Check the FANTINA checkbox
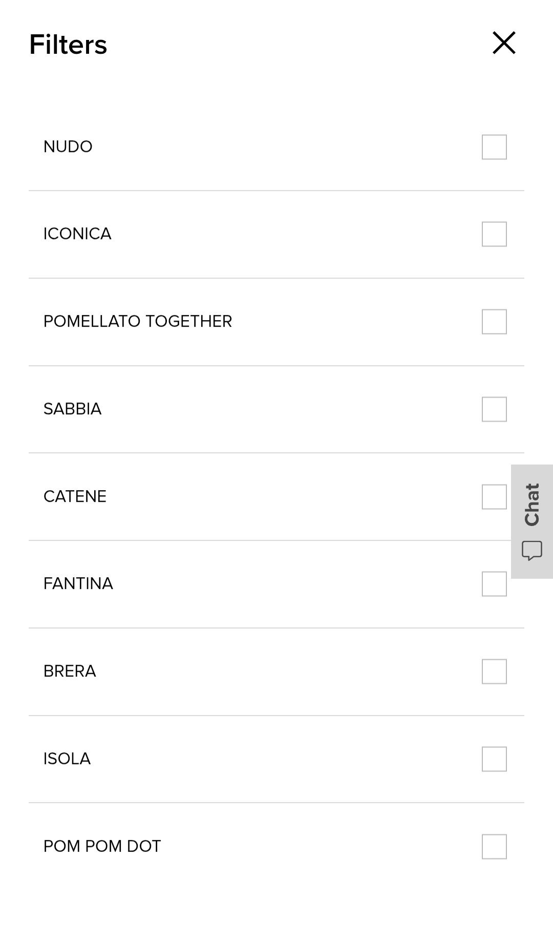The width and height of the screenshot is (553, 926). click(494, 584)
